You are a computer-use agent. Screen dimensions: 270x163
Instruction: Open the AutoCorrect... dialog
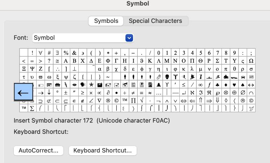38,151
